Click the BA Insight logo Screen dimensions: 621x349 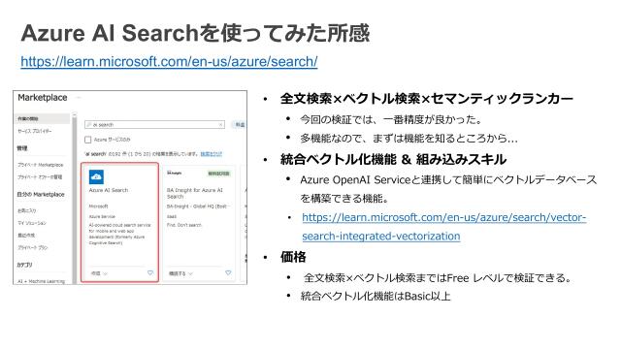(175, 174)
